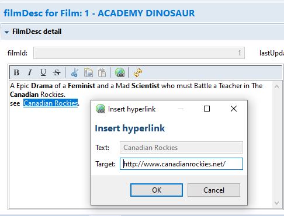Click the editor scrollbar down arrow
Screen dimensions: 284x216
pos(277,203)
